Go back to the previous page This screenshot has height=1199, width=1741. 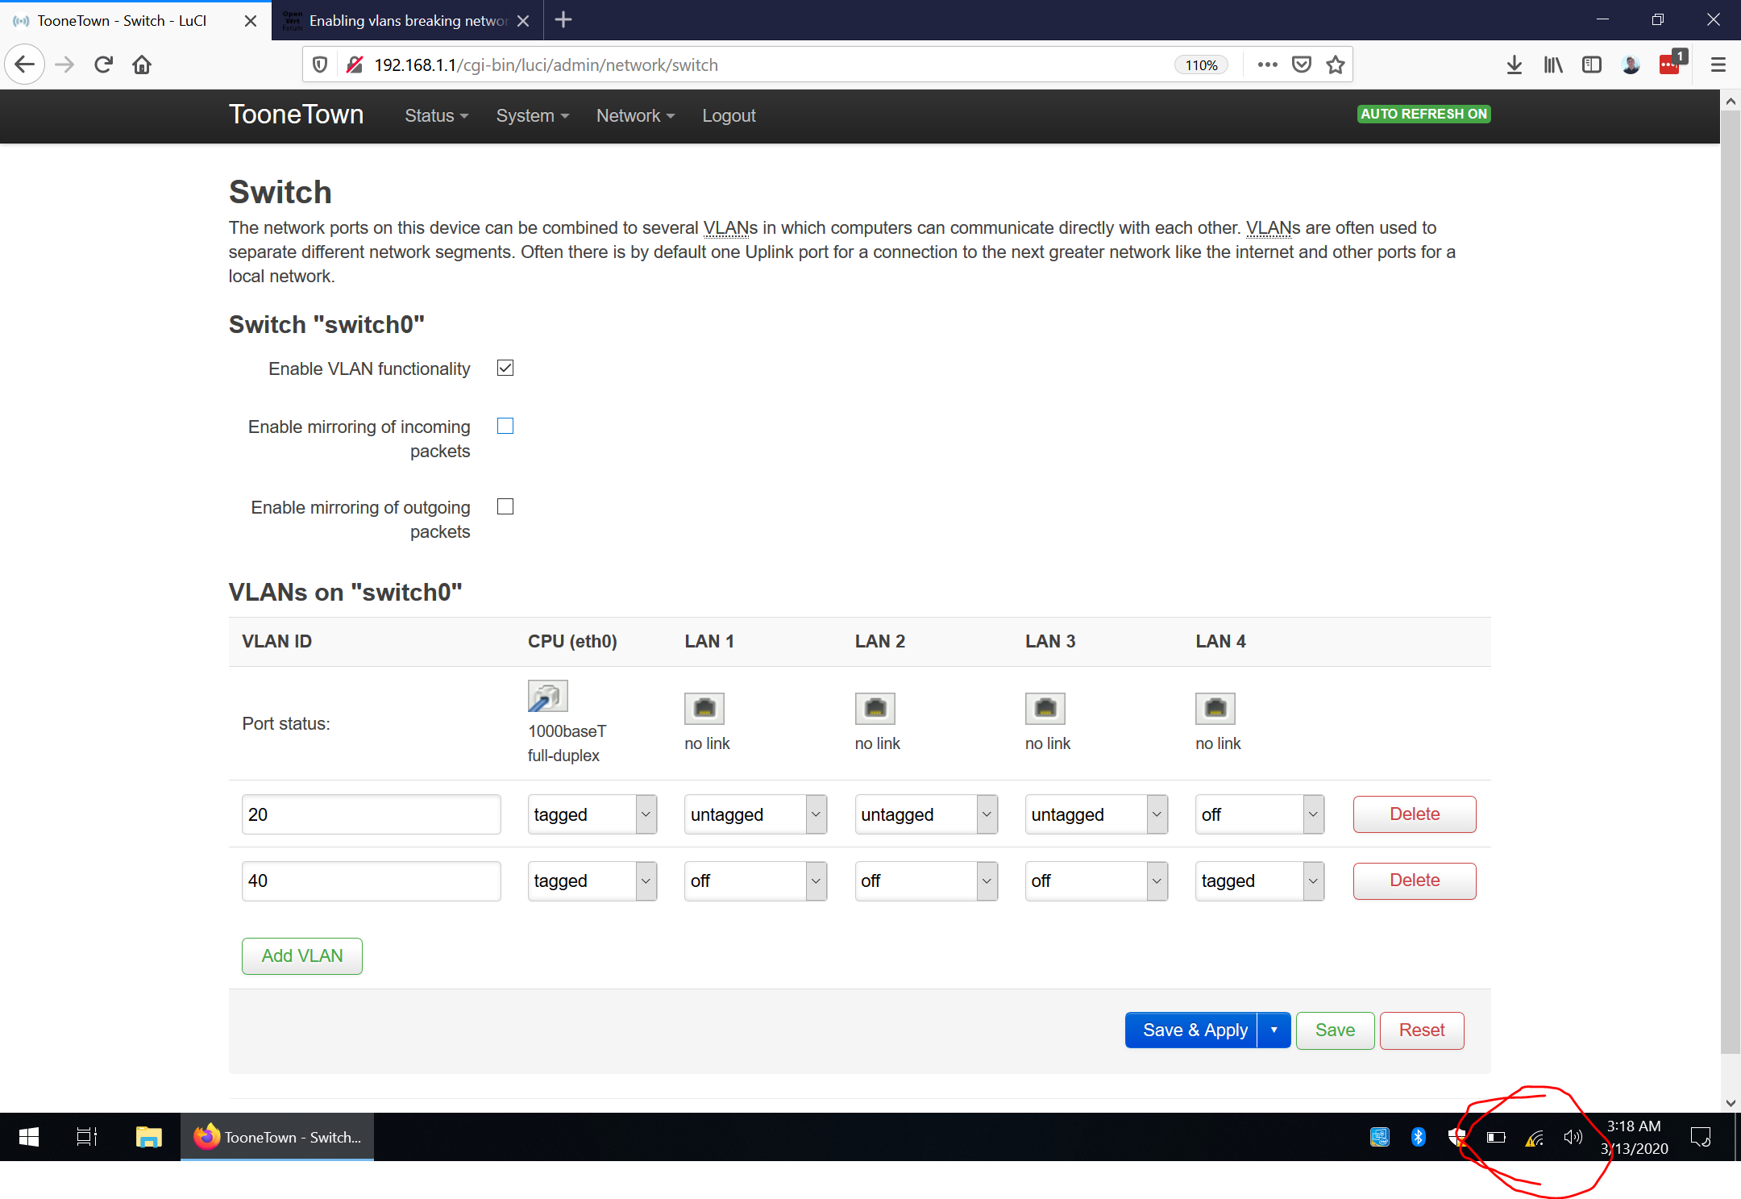(25, 65)
